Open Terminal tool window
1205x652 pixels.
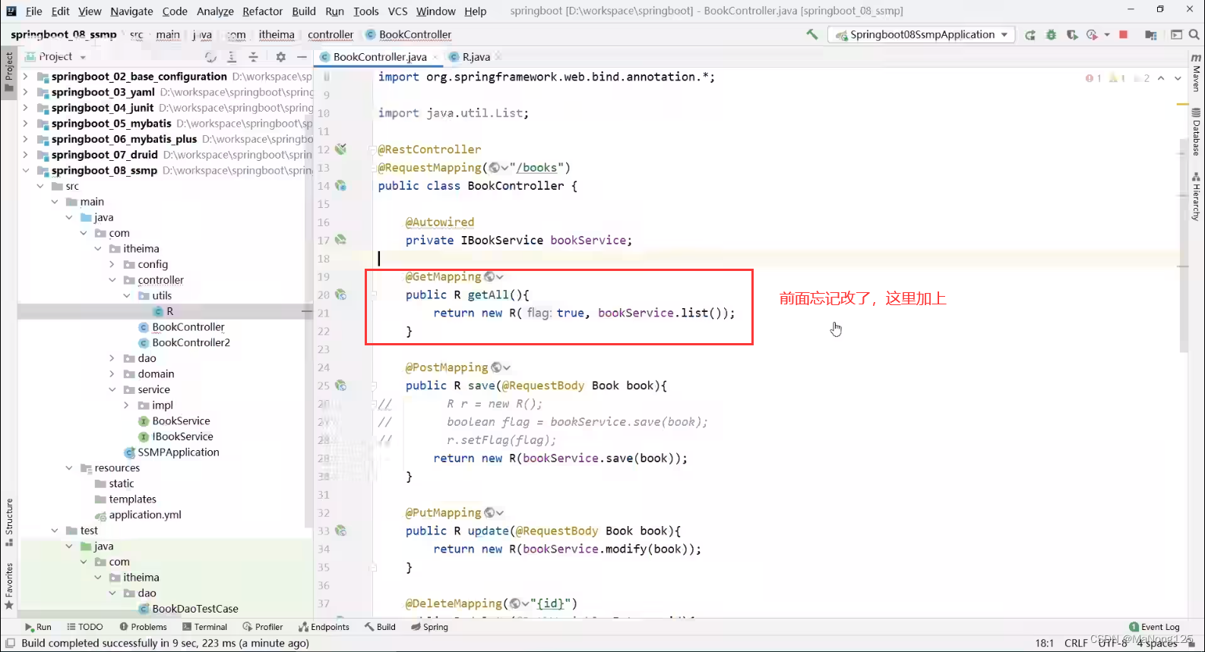[205, 627]
